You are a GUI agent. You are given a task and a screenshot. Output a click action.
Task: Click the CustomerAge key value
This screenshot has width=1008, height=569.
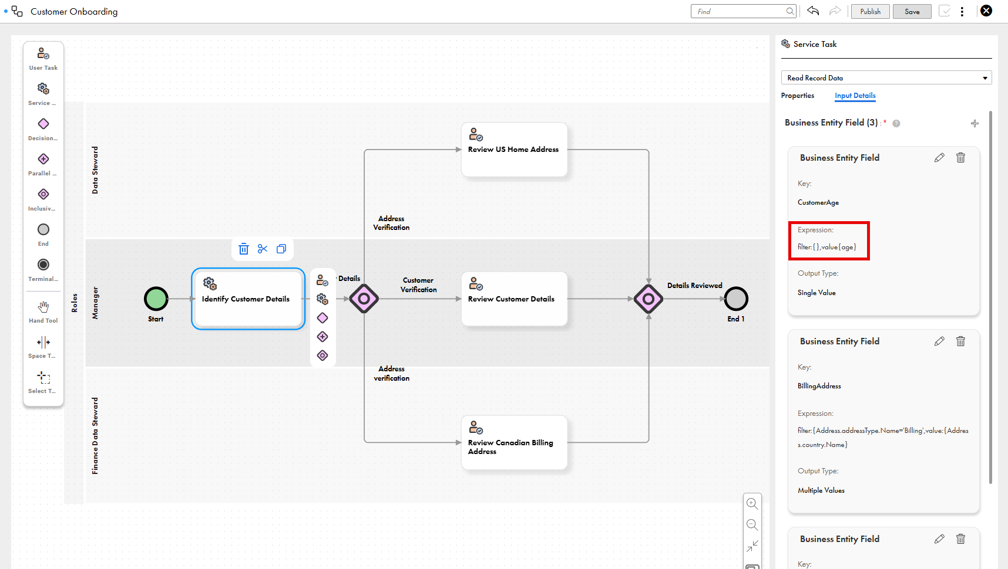[x=818, y=202]
